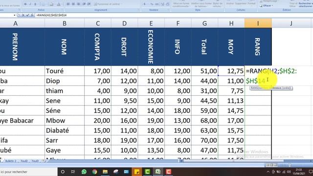Image resolution: width=313 pixels, height=176 pixels.
Task: Open the green Camtasia taskbar icon
Action: (148, 172)
